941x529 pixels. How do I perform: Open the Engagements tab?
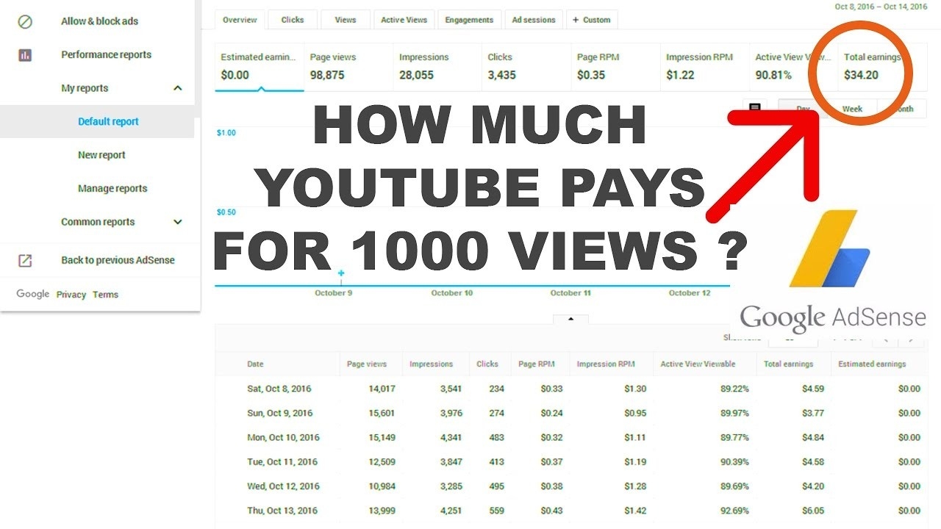(x=469, y=20)
